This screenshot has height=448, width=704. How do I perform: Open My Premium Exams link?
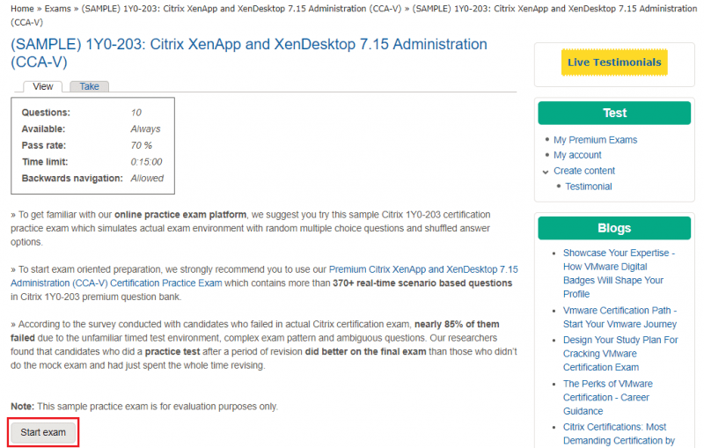pos(595,140)
